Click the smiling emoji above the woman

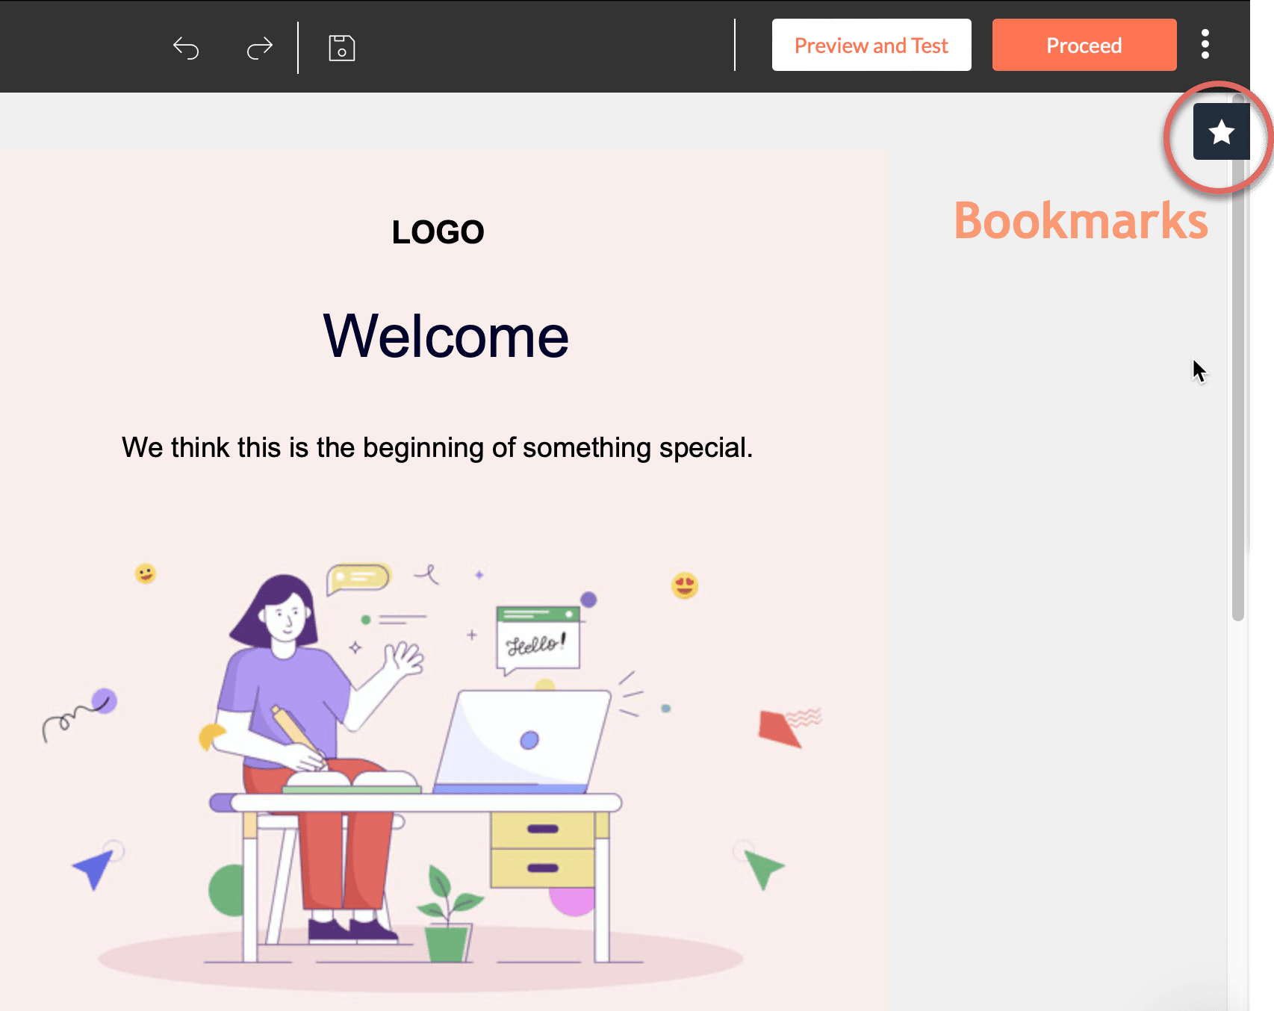click(146, 573)
